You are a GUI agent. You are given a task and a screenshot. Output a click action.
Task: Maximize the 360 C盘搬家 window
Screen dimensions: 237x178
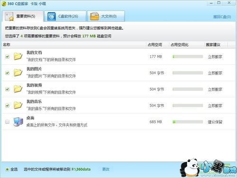coord(219,3)
